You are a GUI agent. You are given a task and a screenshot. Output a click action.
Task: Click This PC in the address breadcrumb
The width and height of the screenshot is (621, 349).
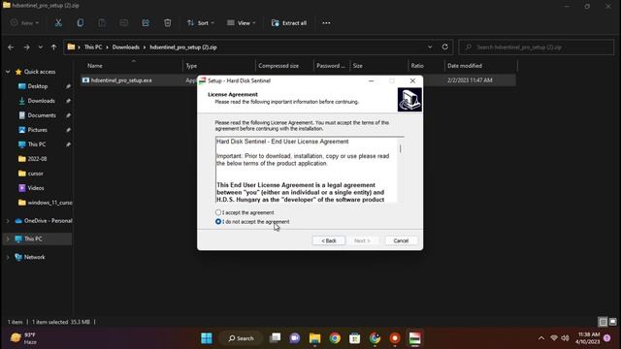point(93,48)
